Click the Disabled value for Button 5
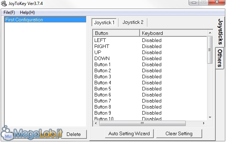226x142 pixels. click(152, 89)
